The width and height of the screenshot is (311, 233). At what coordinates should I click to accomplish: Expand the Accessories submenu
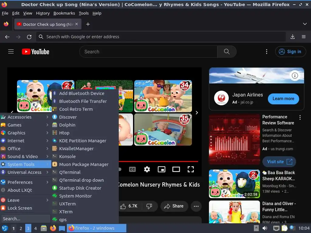click(x=26, y=117)
